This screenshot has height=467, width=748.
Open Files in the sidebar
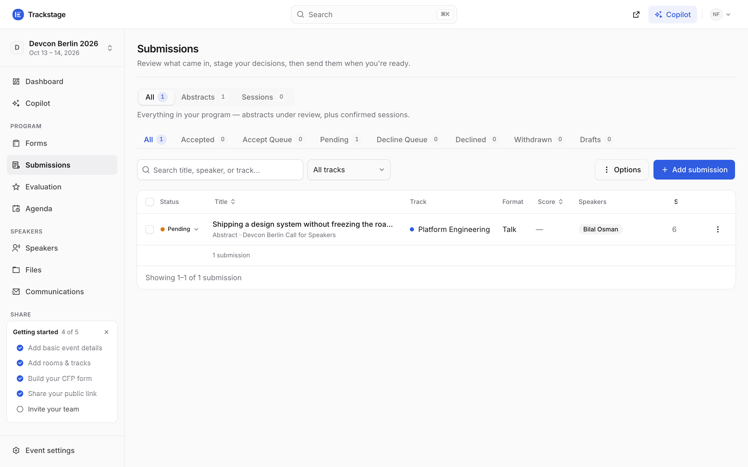[x=62, y=270]
